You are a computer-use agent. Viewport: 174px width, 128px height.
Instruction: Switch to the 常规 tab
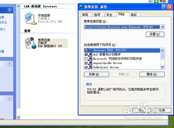point(86,15)
